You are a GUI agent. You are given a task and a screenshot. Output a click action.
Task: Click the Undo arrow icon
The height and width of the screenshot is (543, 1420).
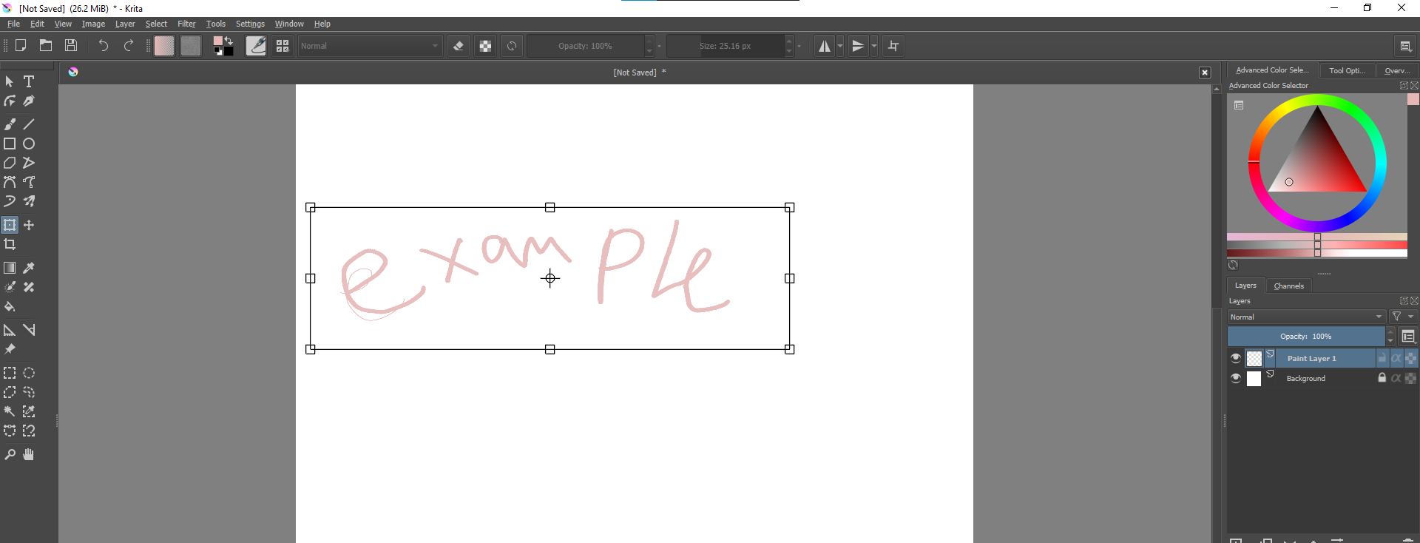[103, 46]
